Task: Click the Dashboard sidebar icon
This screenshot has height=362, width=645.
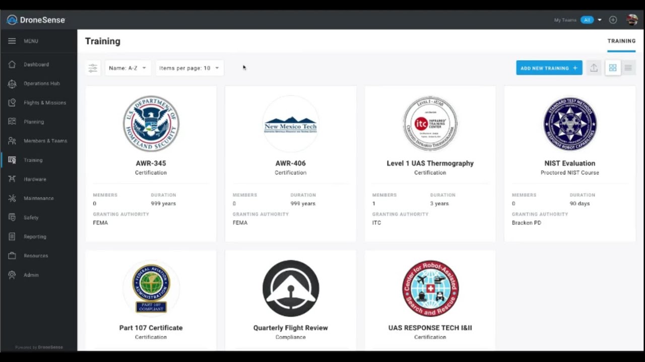Action: pos(12,64)
